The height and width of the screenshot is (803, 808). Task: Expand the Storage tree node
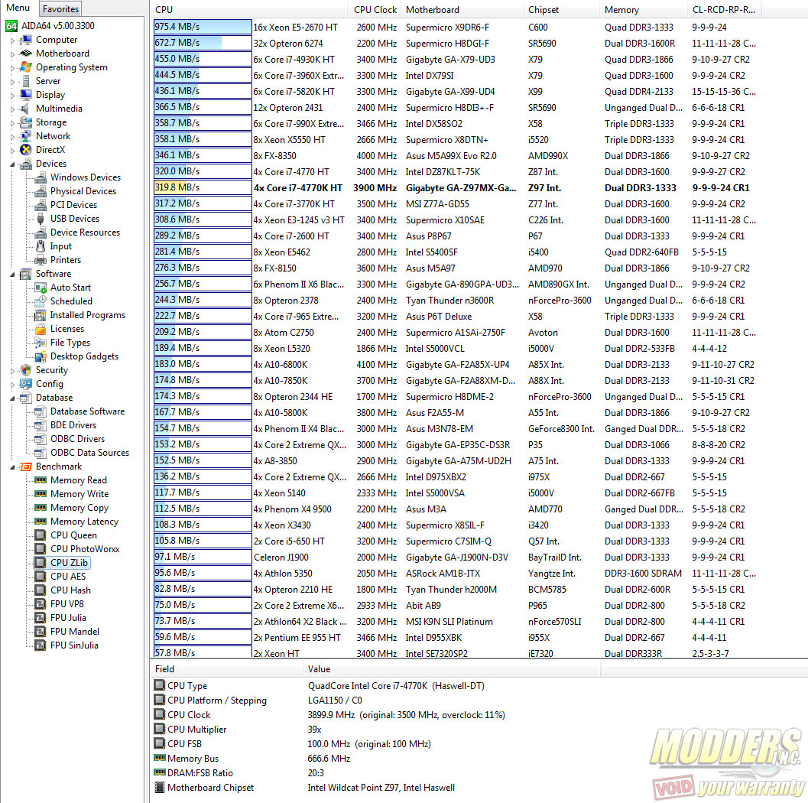[12, 122]
